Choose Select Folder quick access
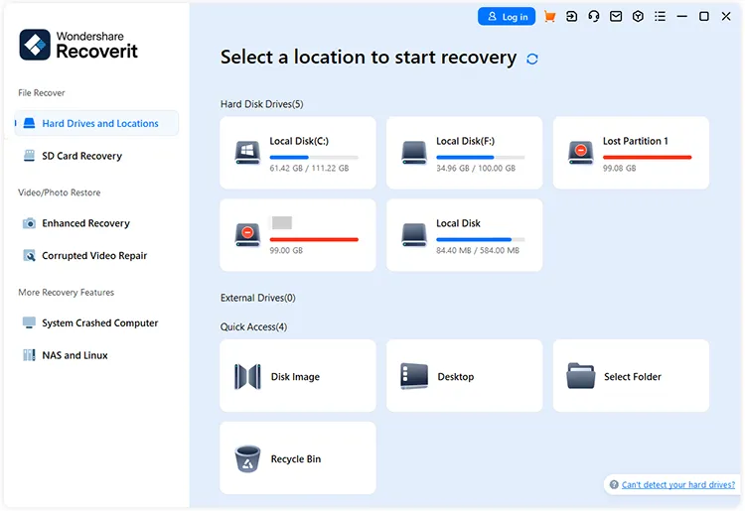 coord(631,376)
